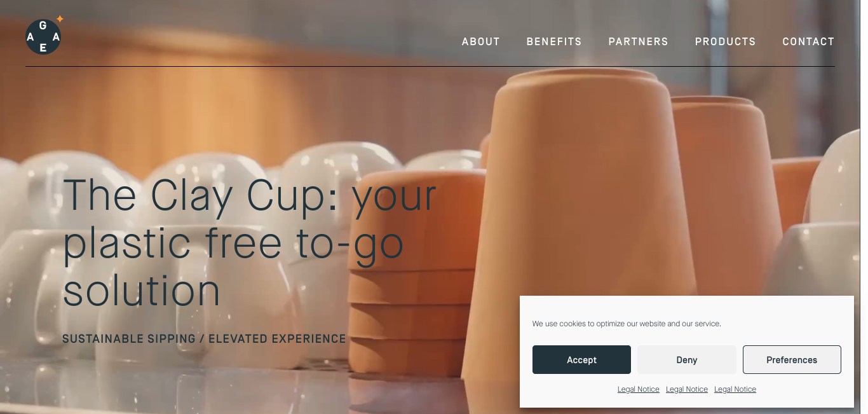Viewport: 868px width, 414px height.
Task: Click the divider line under the navigation
Action: [430, 66]
